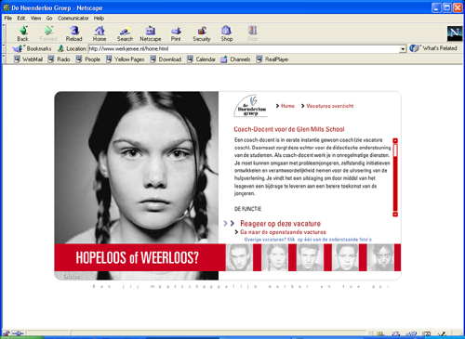Select the braided girl photo thumbnail
The height and width of the screenshot is (339, 465).
(275, 257)
